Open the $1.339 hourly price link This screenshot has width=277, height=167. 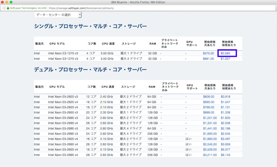[x=225, y=112]
